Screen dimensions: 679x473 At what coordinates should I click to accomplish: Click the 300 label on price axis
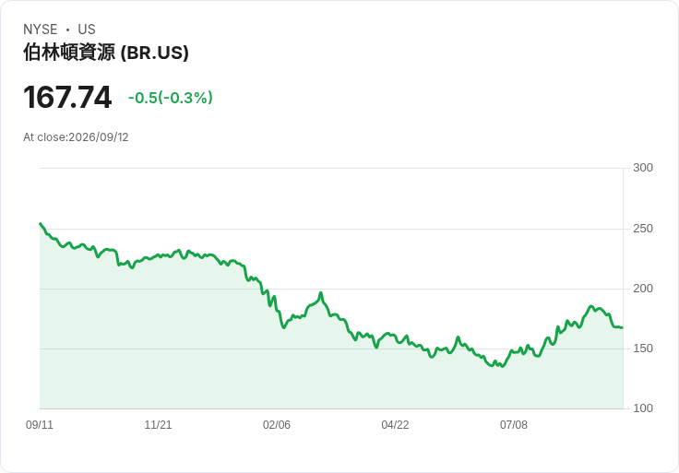tap(643, 168)
